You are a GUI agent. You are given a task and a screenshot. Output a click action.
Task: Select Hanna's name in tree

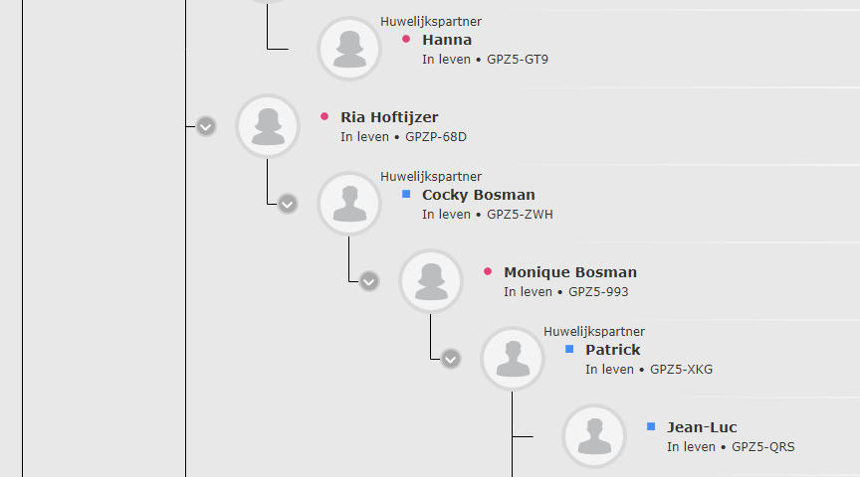447,40
